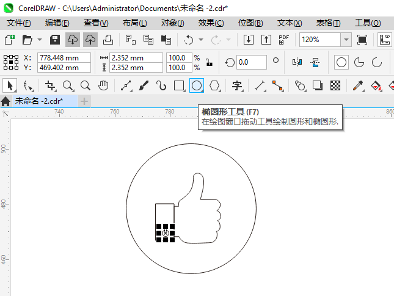Publish to PDF
This screenshot has height=296, width=394.
pos(283,40)
